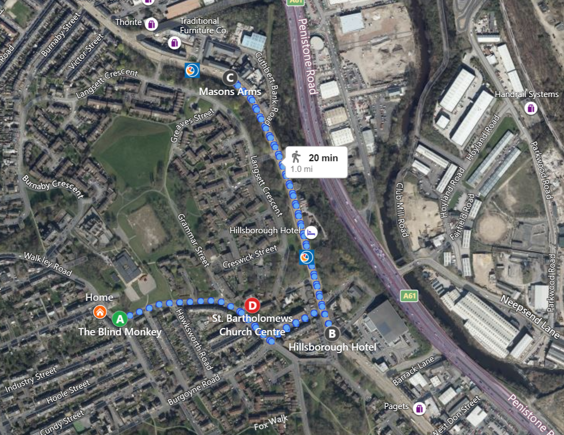
Task: Select The Blind Monkey label
Action: 120,332
